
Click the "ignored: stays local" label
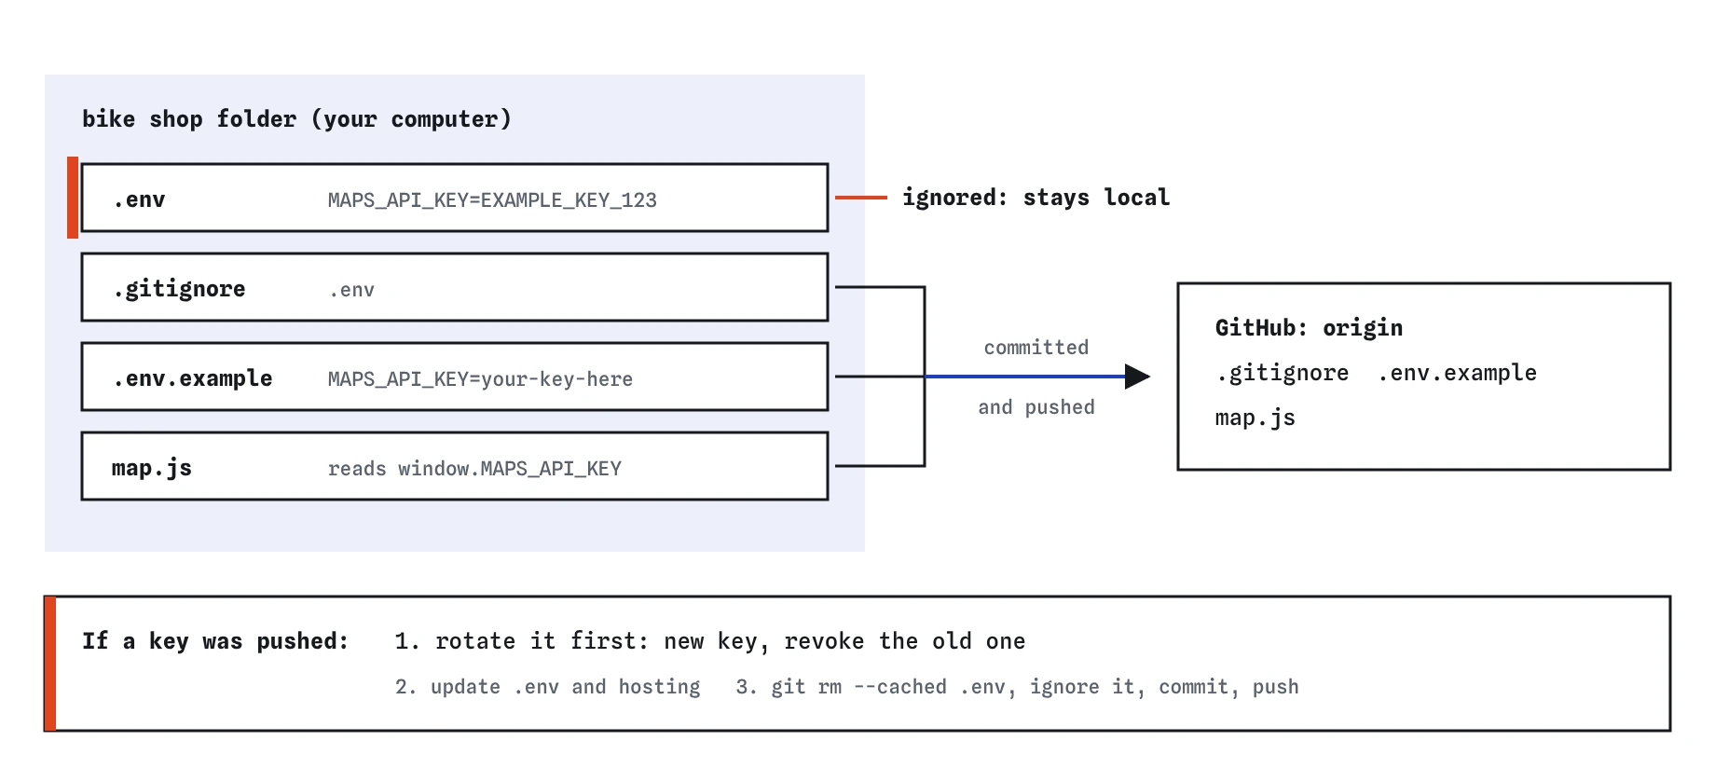(1036, 198)
